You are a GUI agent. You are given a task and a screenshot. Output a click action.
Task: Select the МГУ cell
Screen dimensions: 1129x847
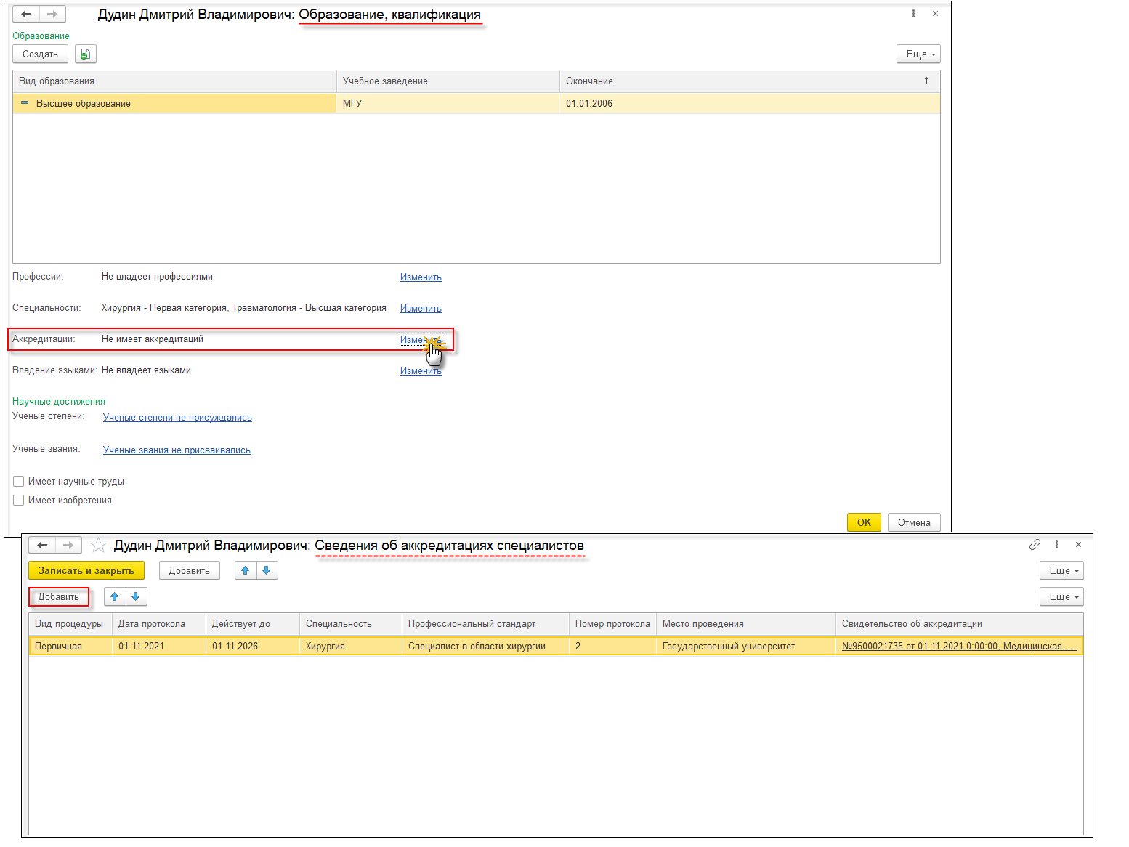[x=448, y=103]
